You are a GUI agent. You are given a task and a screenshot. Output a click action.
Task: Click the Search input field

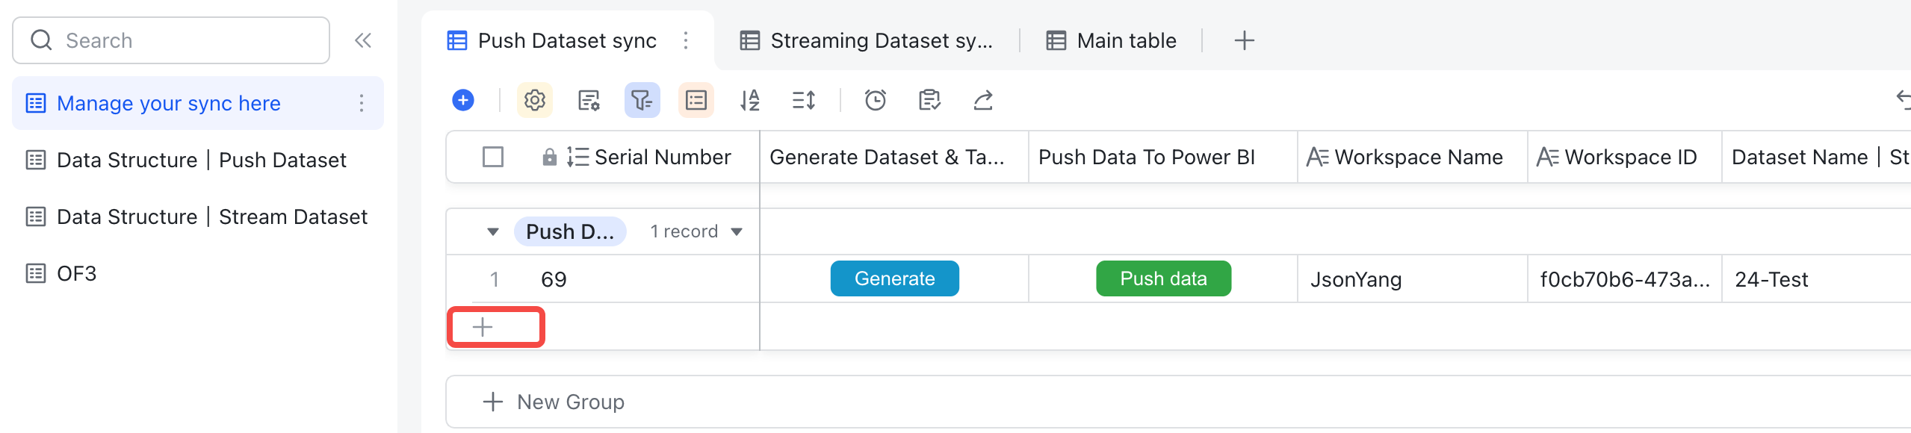coord(179,40)
